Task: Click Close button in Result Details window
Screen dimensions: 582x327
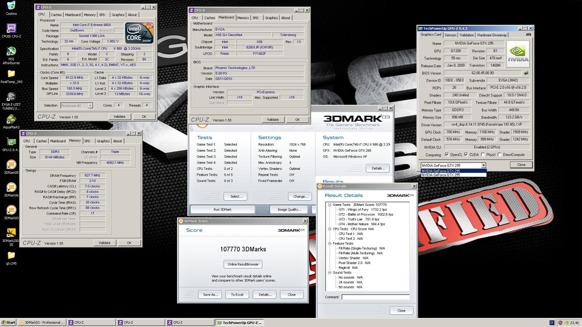Action: [401, 311]
